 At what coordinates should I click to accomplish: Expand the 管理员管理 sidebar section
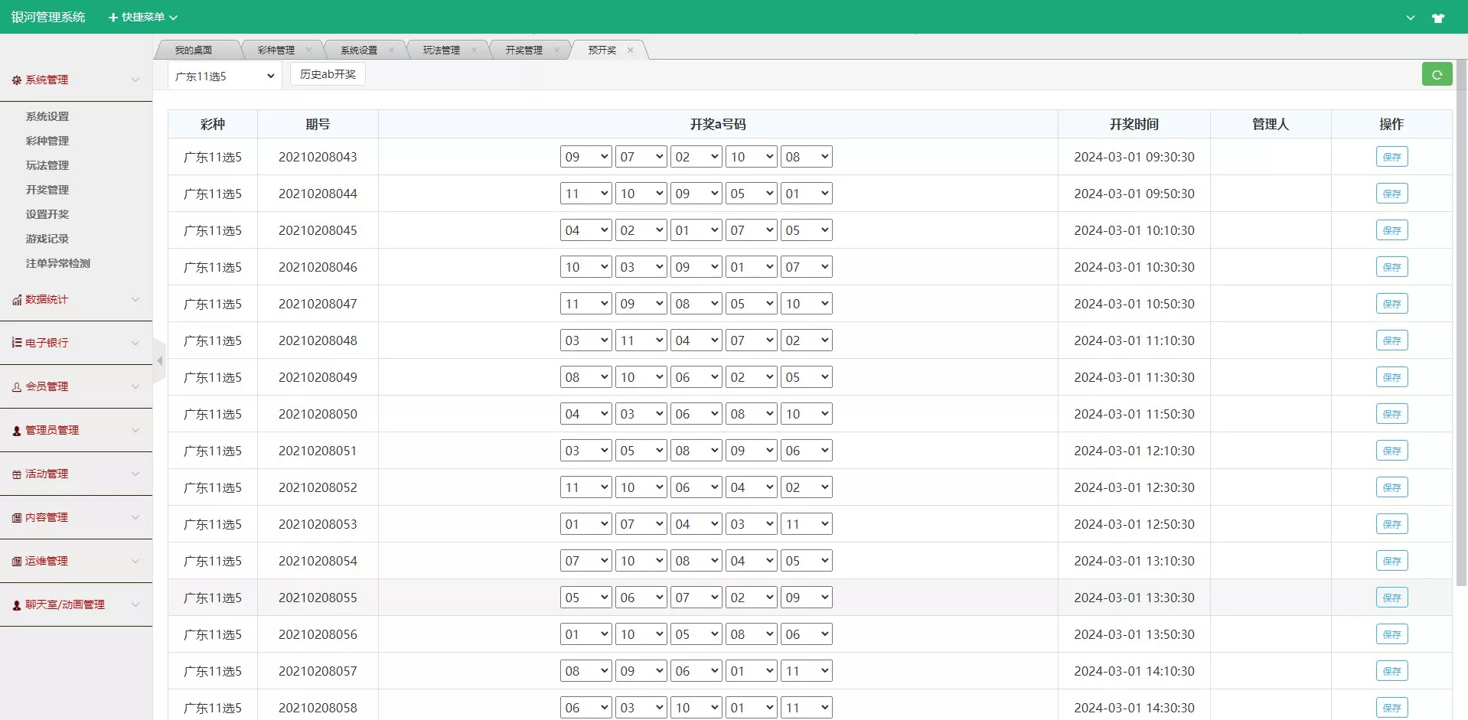click(76, 430)
